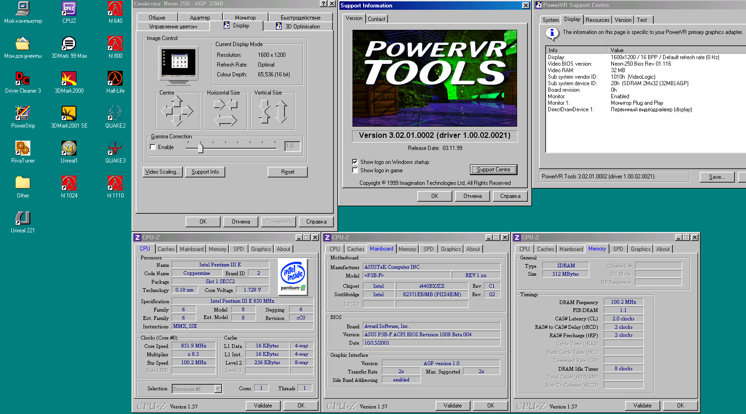746x414 pixels.
Task: Click Отмена in Support Information dialog
Action: click(472, 196)
